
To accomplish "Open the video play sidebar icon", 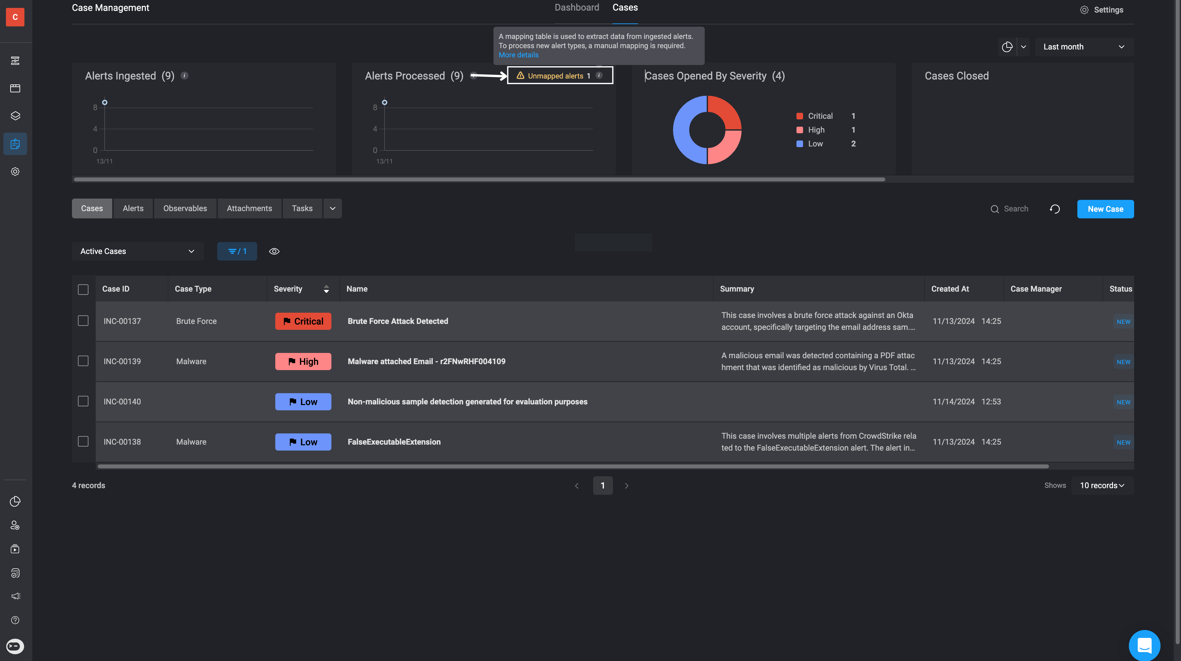I will pyautogui.click(x=15, y=549).
